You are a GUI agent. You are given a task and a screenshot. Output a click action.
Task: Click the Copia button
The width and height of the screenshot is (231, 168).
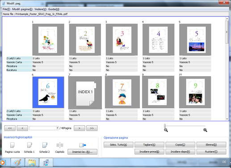tap(180, 144)
